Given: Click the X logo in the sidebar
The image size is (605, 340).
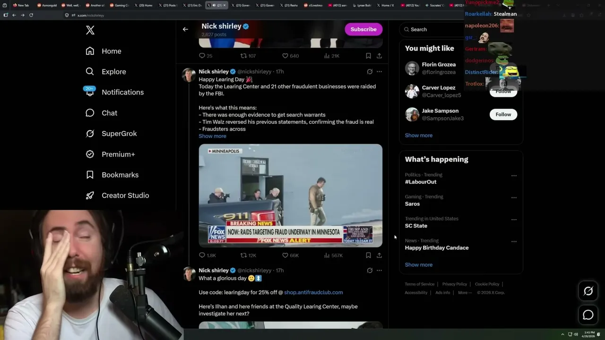Looking at the screenshot, I should point(90,30).
